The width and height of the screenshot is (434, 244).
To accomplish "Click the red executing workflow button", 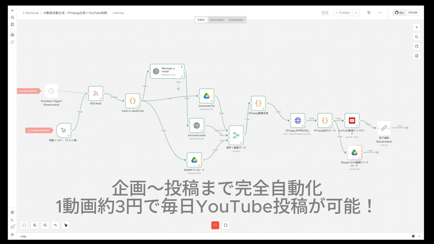I will [215, 225].
